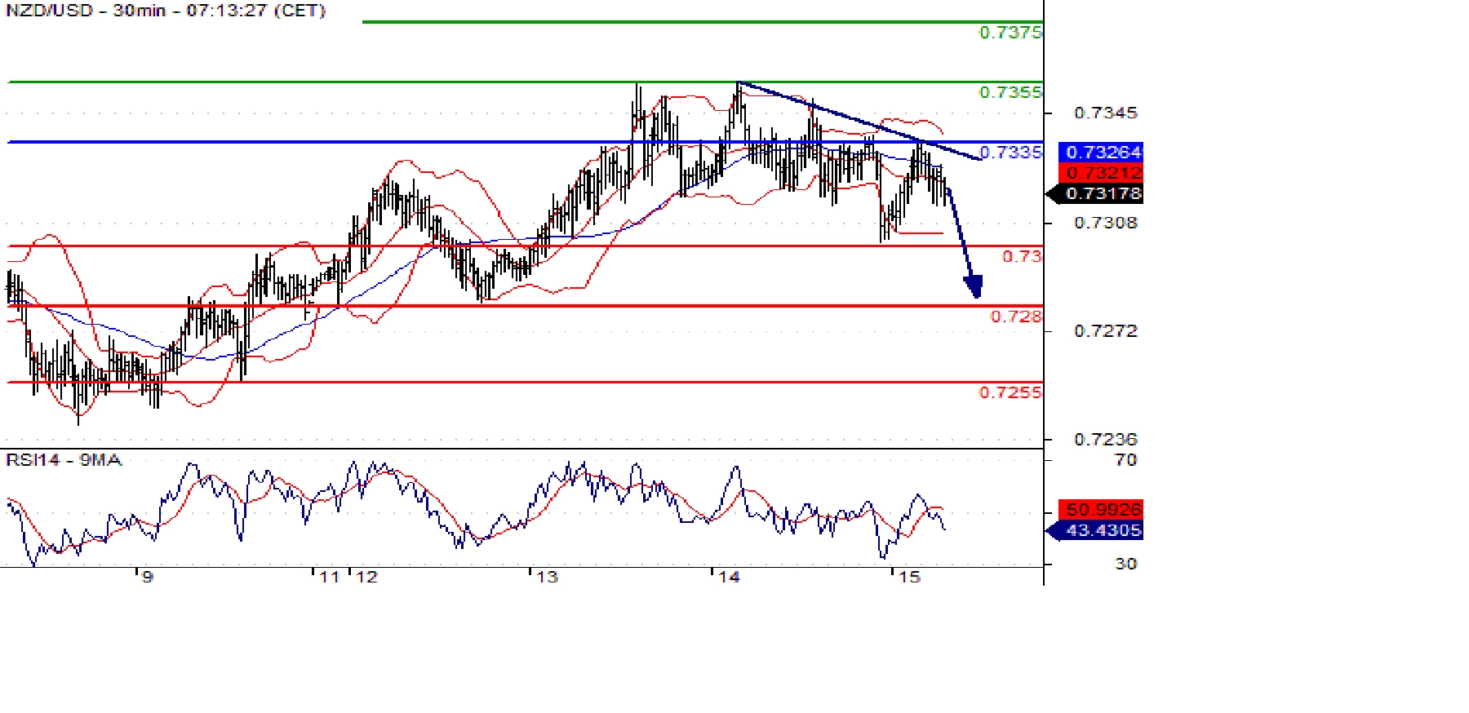1469x713 pixels.
Task: Click the date marker 15 on time axis
Action: tap(909, 577)
